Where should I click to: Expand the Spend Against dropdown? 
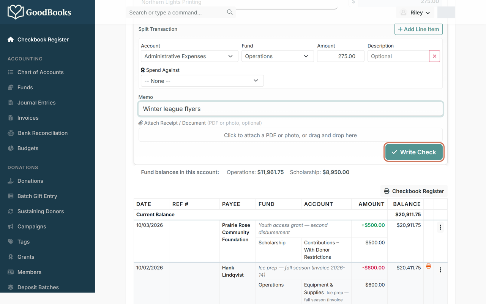(202, 81)
